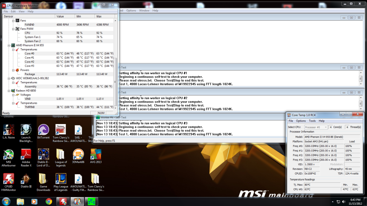Open the 3DMark06 desktop shortcut
The height and width of the screenshot is (206, 367).
tap(78, 156)
